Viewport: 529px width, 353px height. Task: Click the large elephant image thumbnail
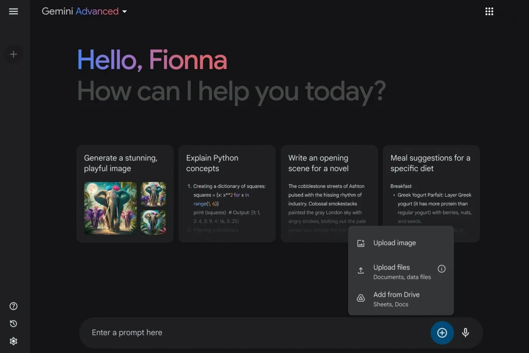tap(110, 208)
